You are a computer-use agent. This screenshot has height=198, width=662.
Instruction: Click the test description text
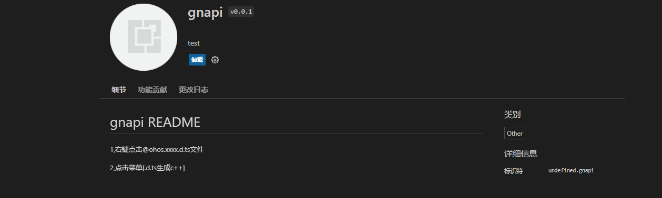[x=193, y=43]
